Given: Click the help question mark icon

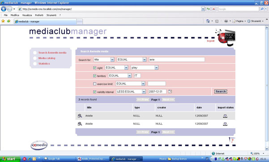Looking at the screenshot, I should point(232,140).
